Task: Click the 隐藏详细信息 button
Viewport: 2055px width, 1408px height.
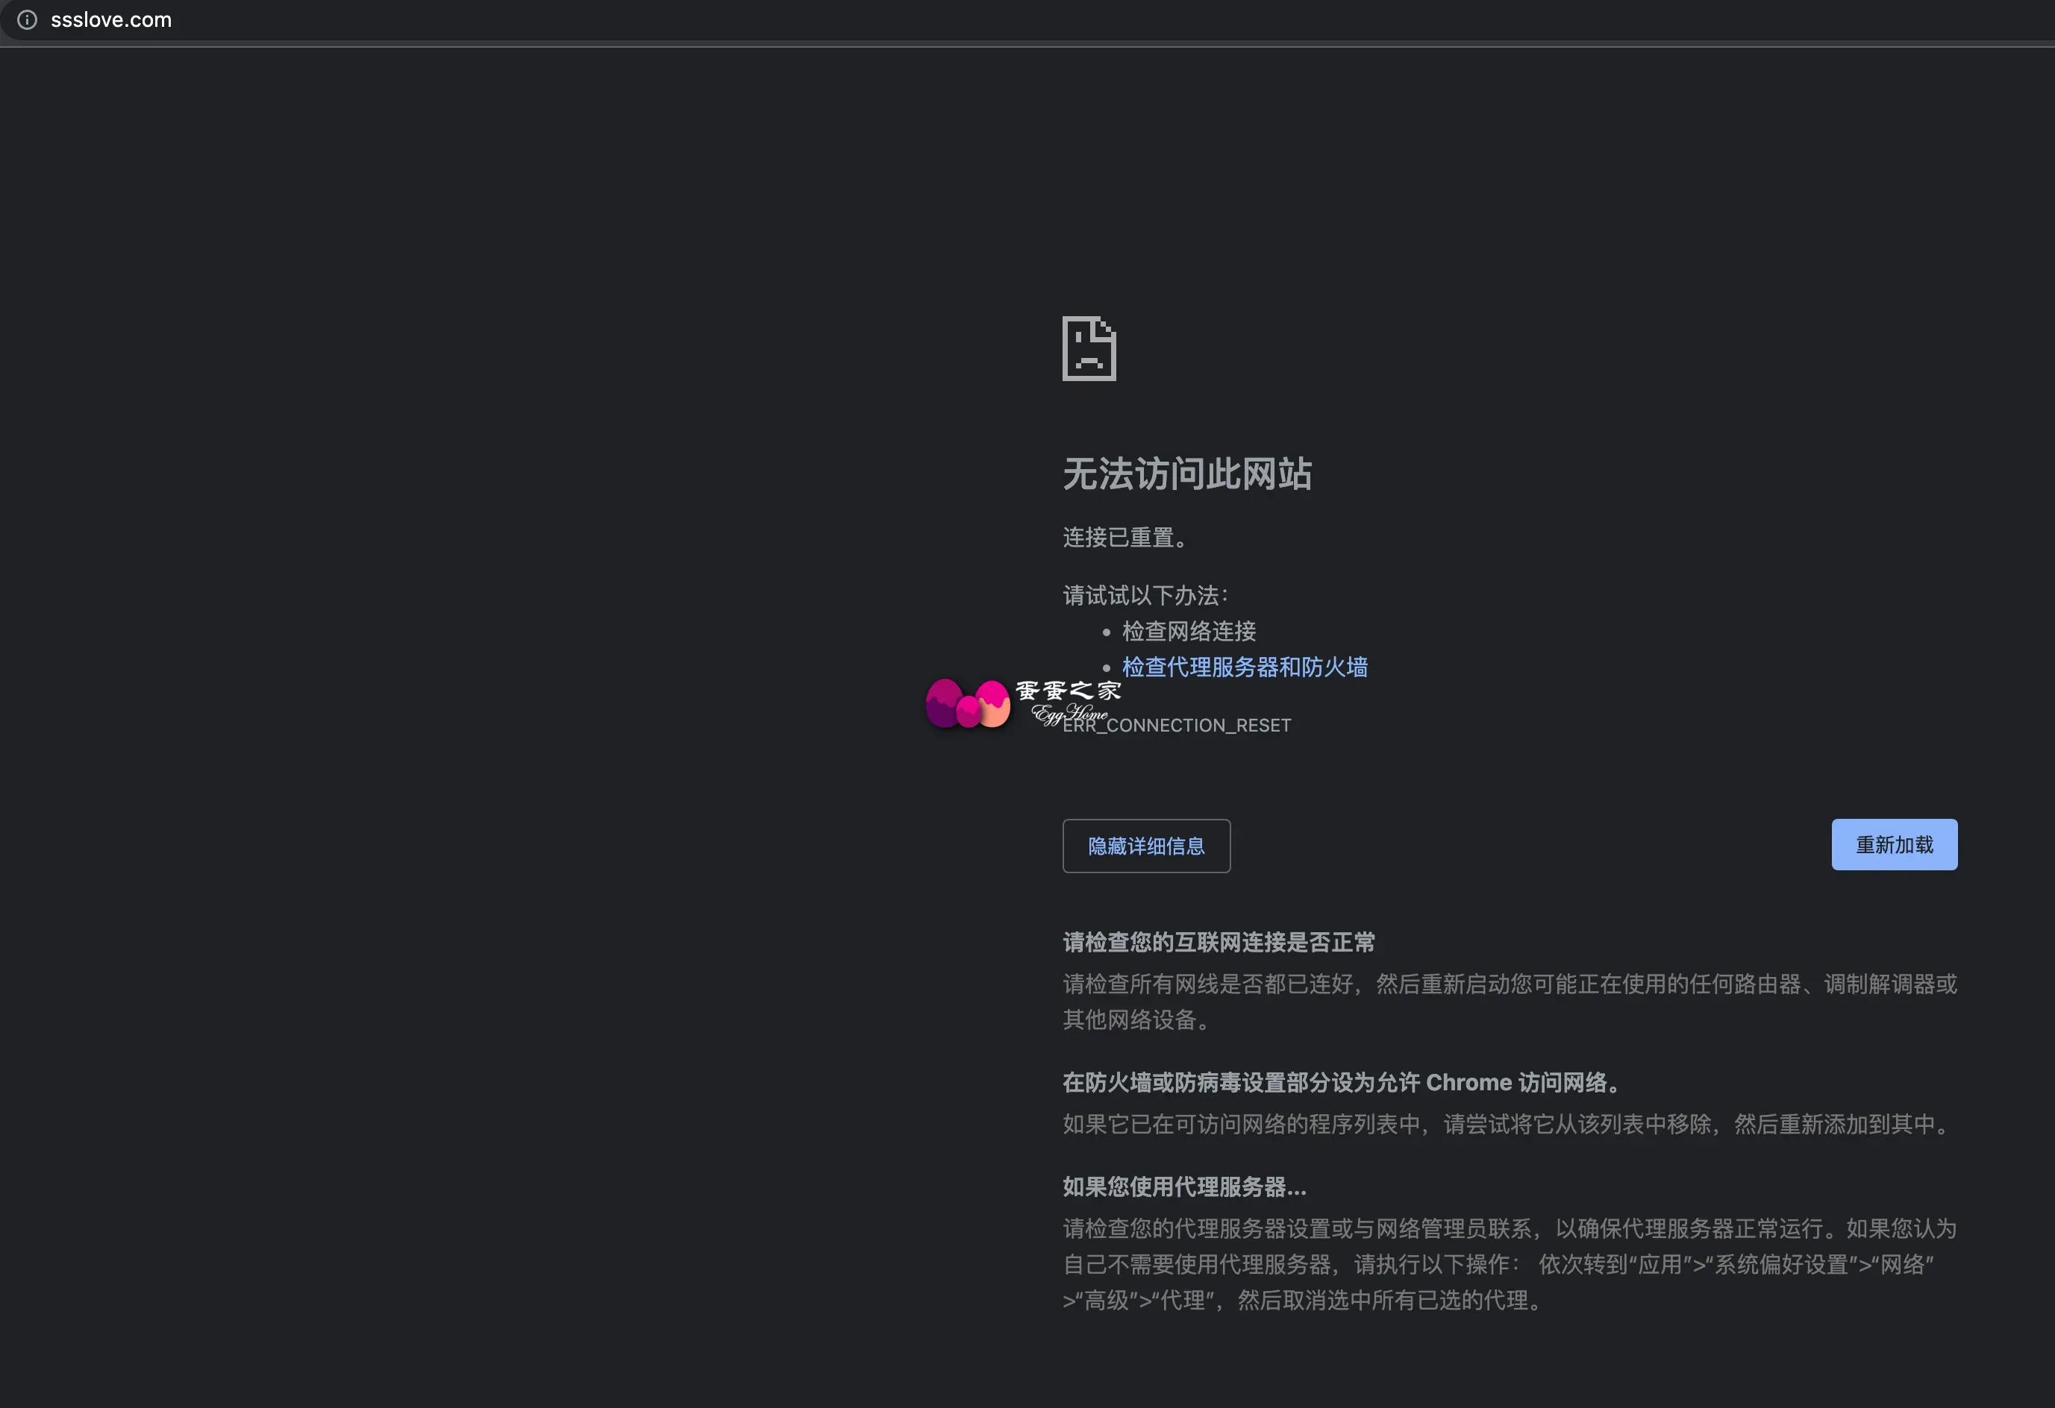Action: click(x=1146, y=846)
